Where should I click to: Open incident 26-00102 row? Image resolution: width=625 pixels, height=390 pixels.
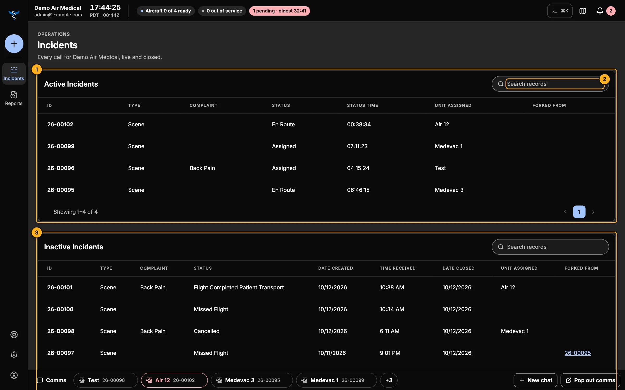coord(326,125)
